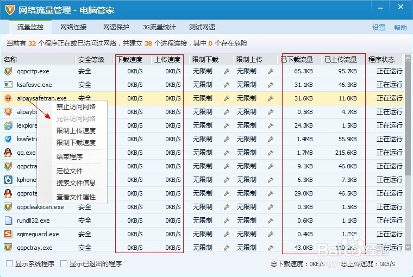The image size is (413, 277).
Task: Choose 查看文件属性 in context menu
Action: pyautogui.click(x=76, y=197)
